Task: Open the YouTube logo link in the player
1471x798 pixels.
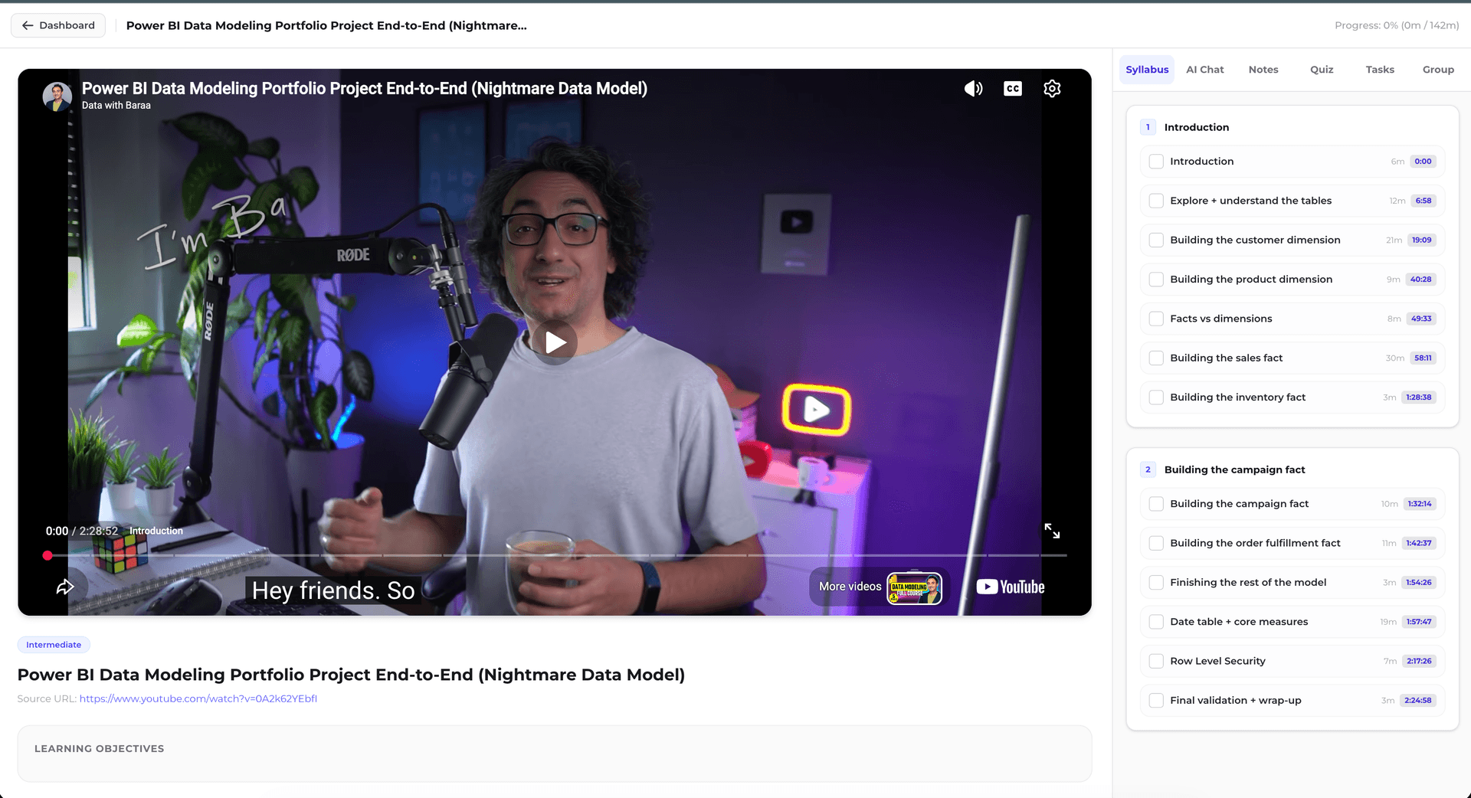Action: [x=1011, y=587]
